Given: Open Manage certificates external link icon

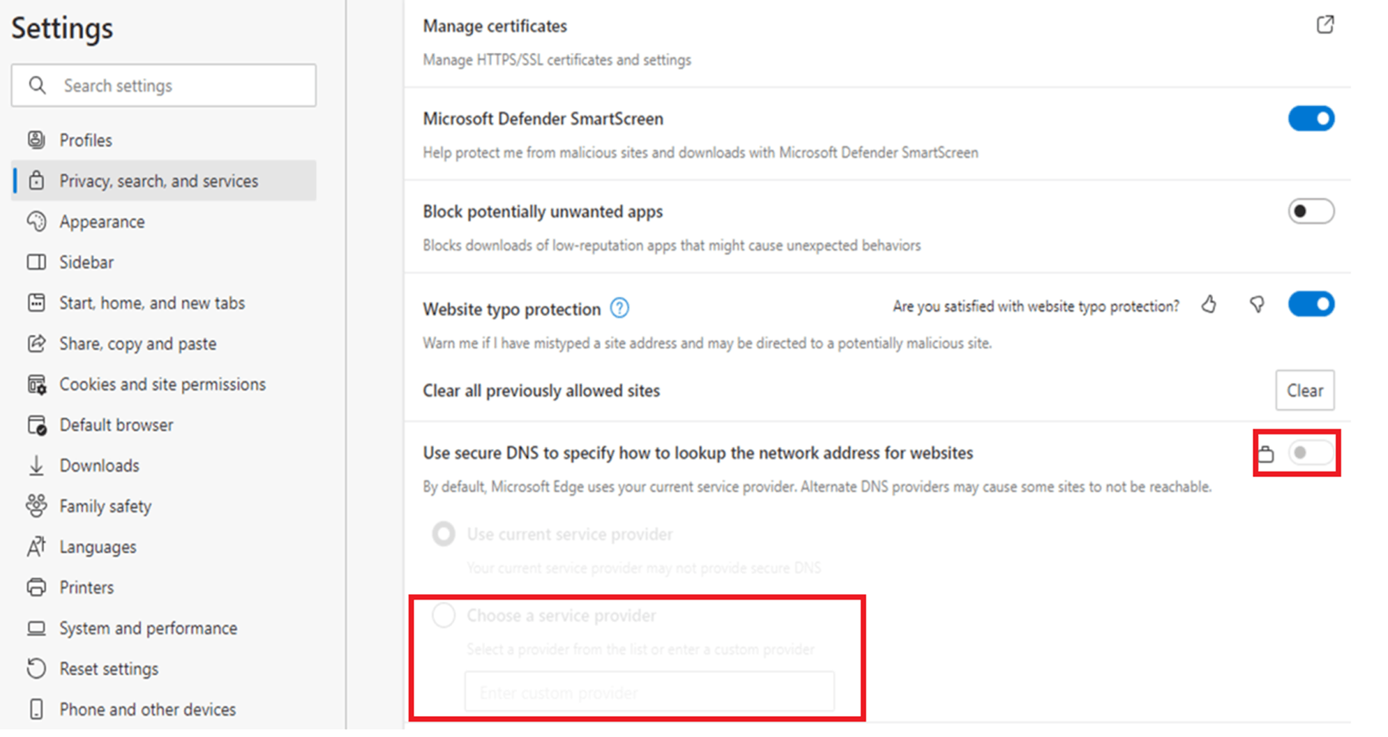Looking at the screenshot, I should pyautogui.click(x=1325, y=25).
